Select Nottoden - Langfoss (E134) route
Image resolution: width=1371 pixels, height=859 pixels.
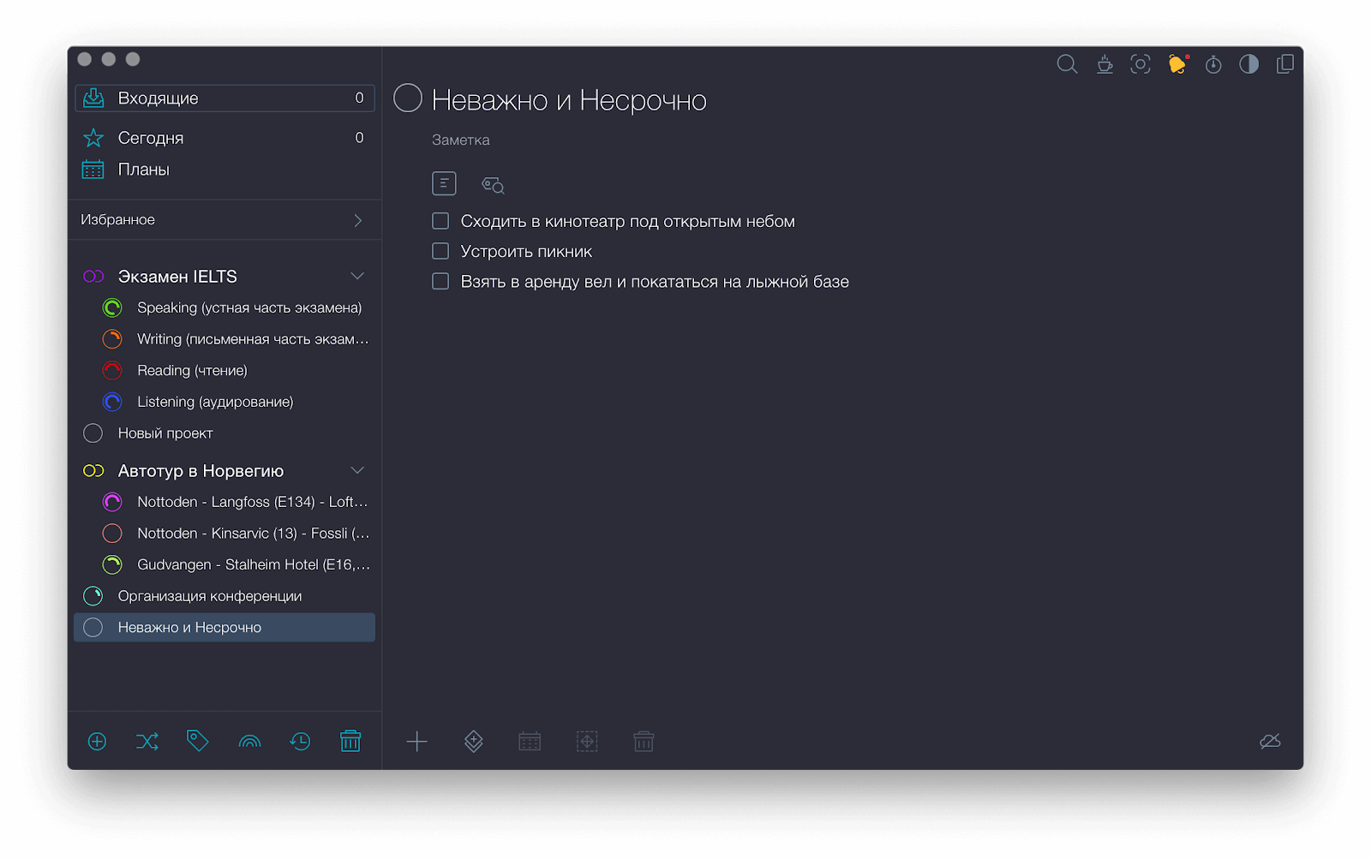[x=252, y=502]
